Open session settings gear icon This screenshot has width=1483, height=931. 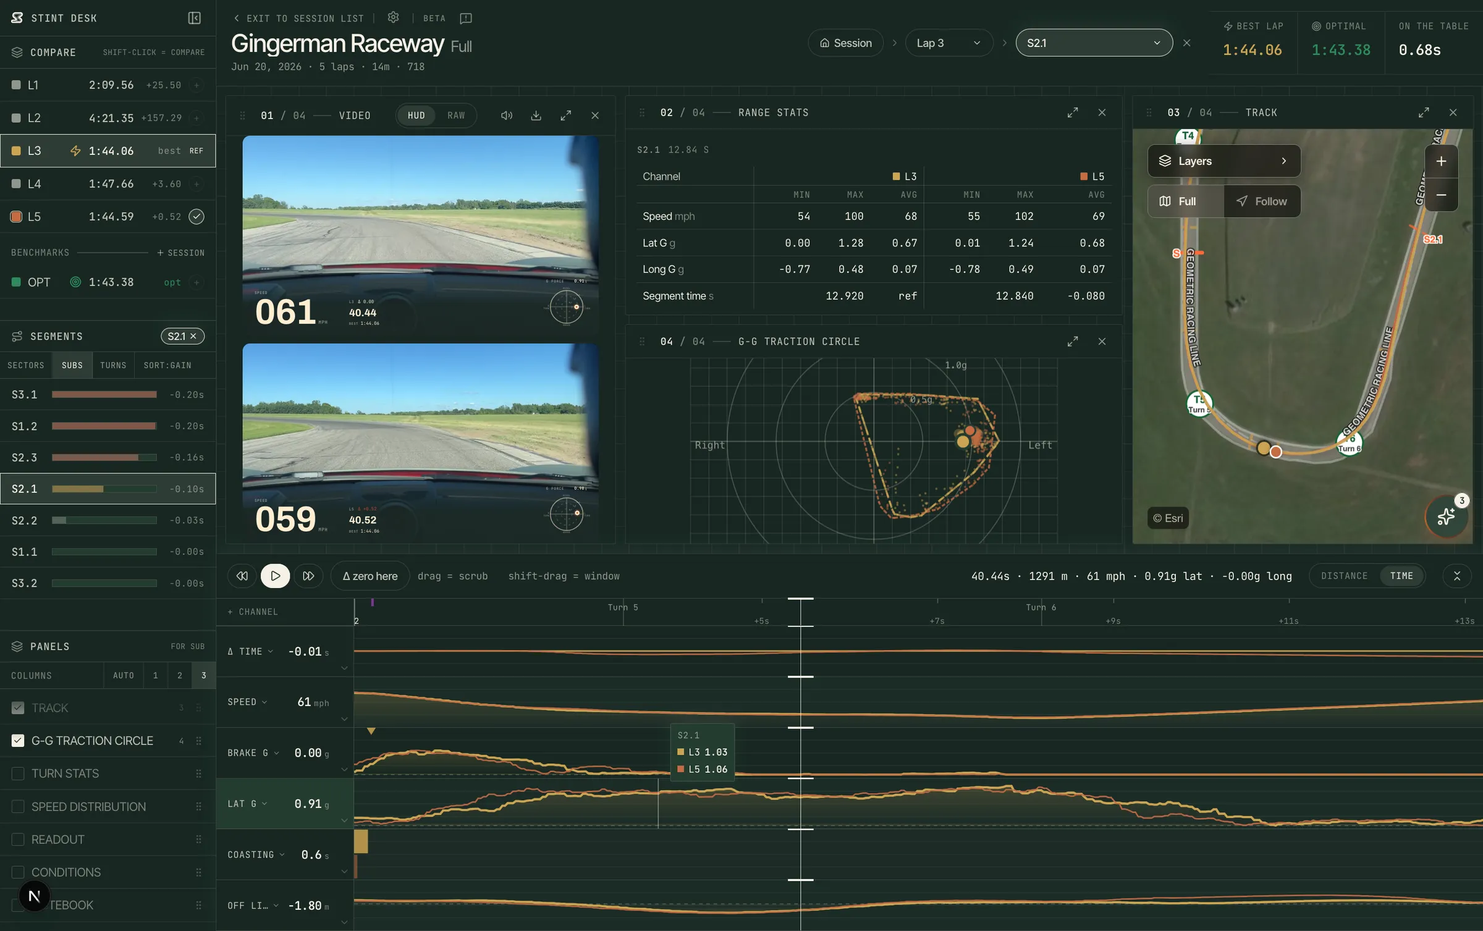tap(393, 17)
